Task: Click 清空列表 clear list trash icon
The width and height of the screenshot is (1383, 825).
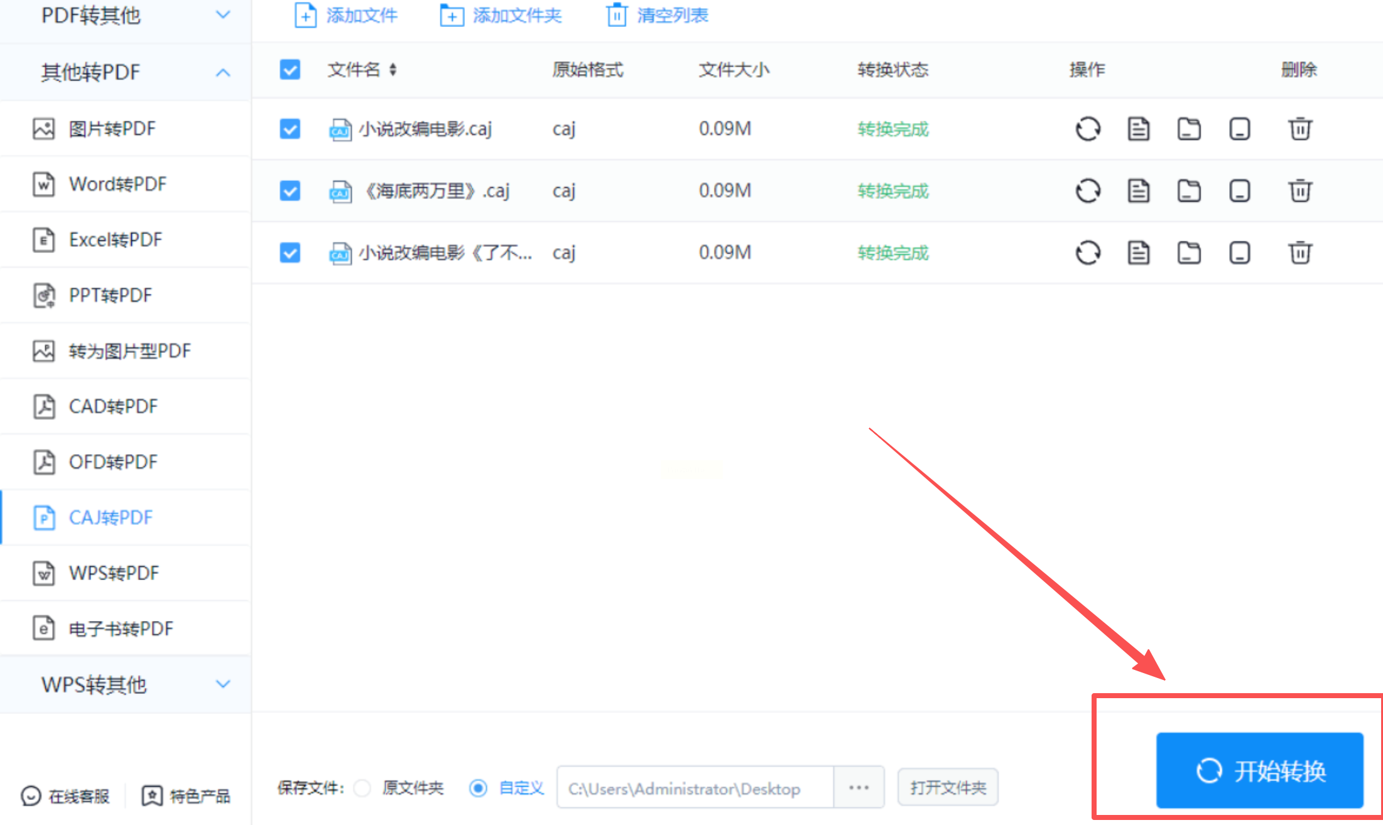Action: click(x=617, y=16)
